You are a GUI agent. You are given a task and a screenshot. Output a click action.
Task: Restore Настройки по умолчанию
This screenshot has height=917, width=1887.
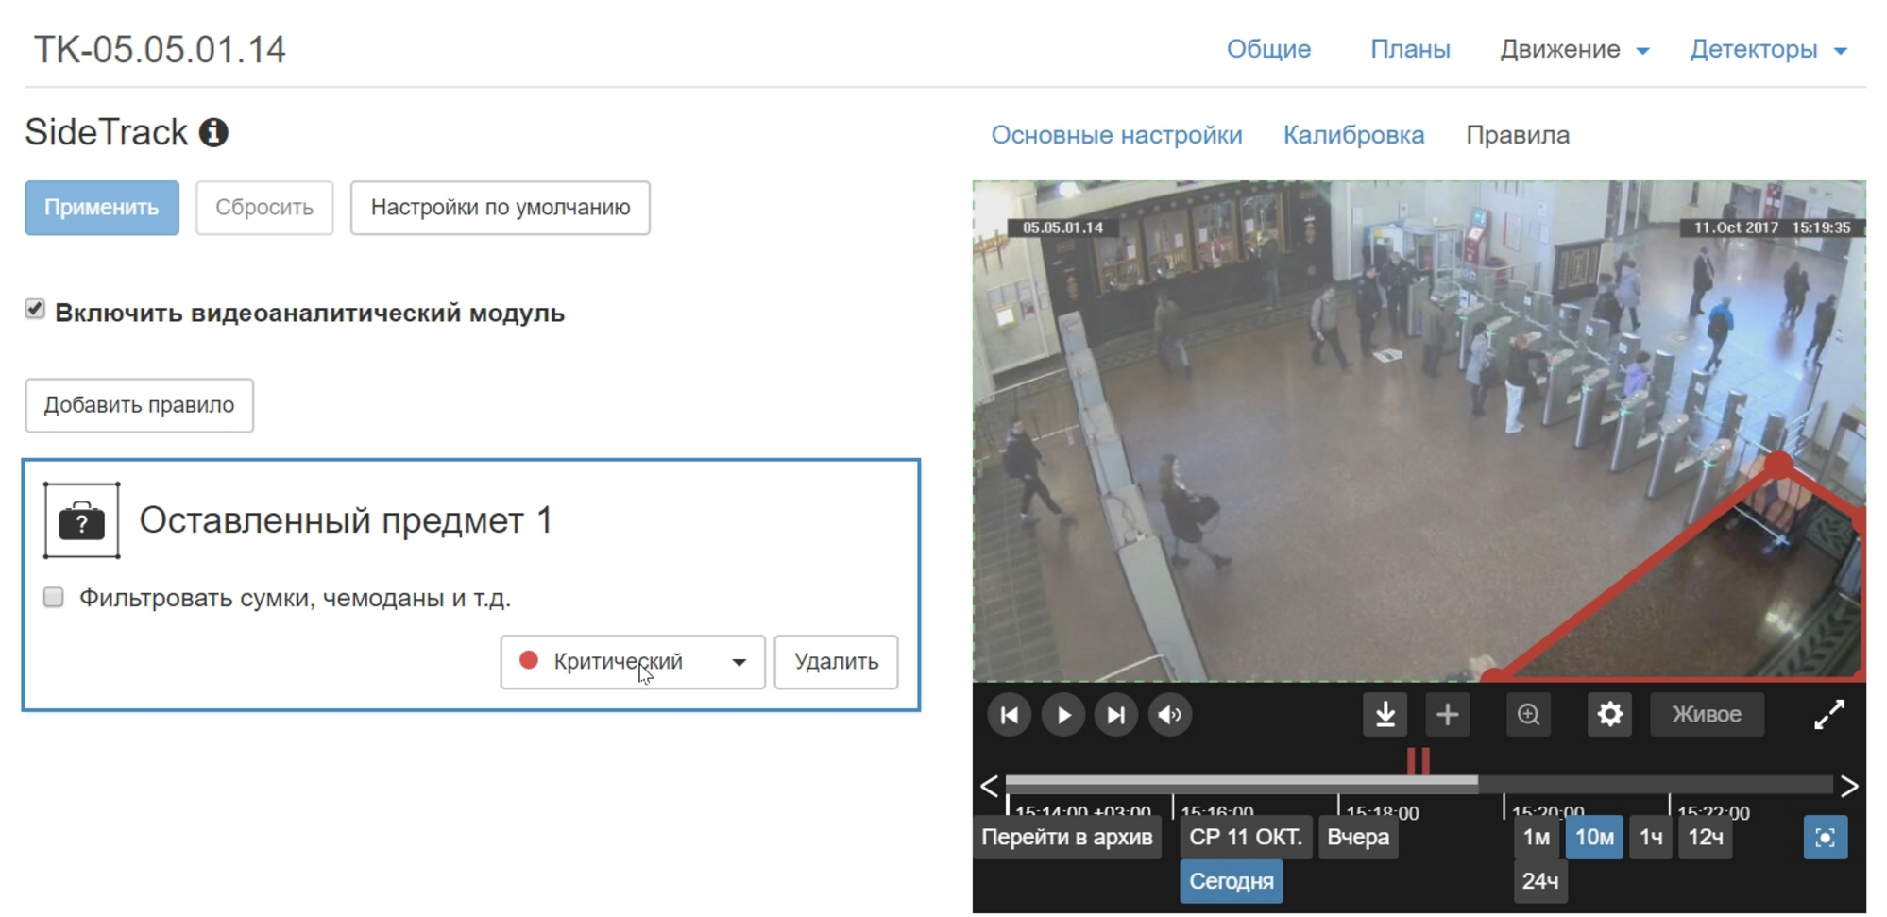tap(501, 208)
